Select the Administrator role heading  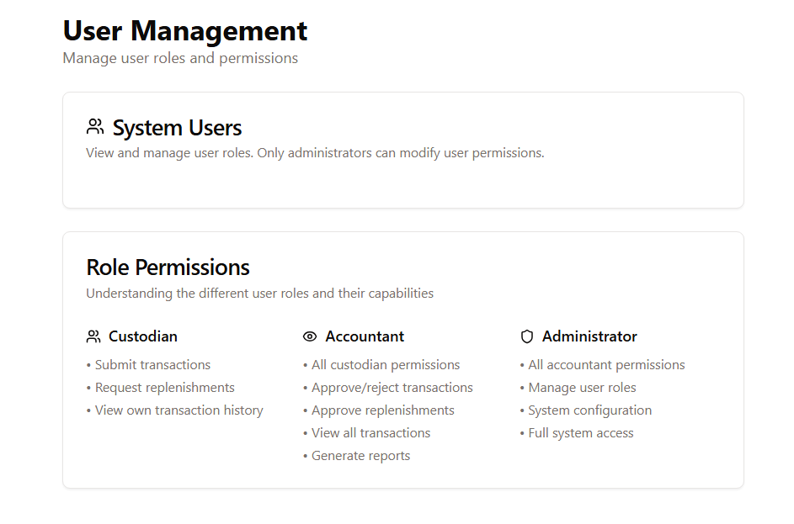(x=589, y=336)
